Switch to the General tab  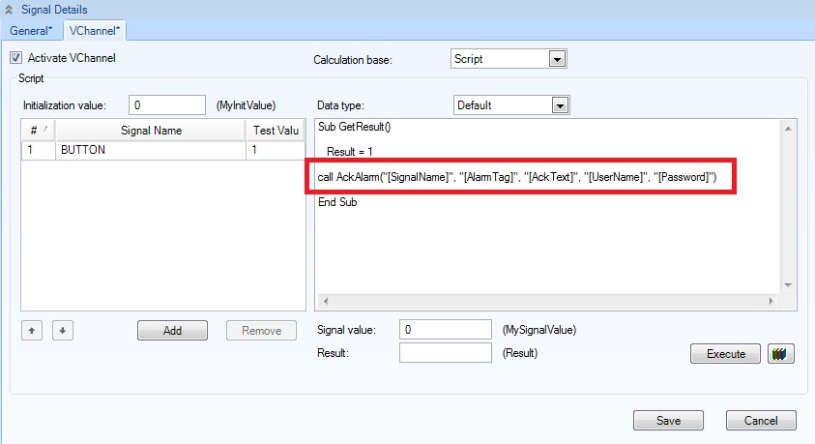(31, 30)
